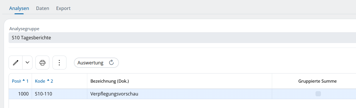Click the printer icon
Viewport: 356px width, 108px height.
[x=43, y=63]
